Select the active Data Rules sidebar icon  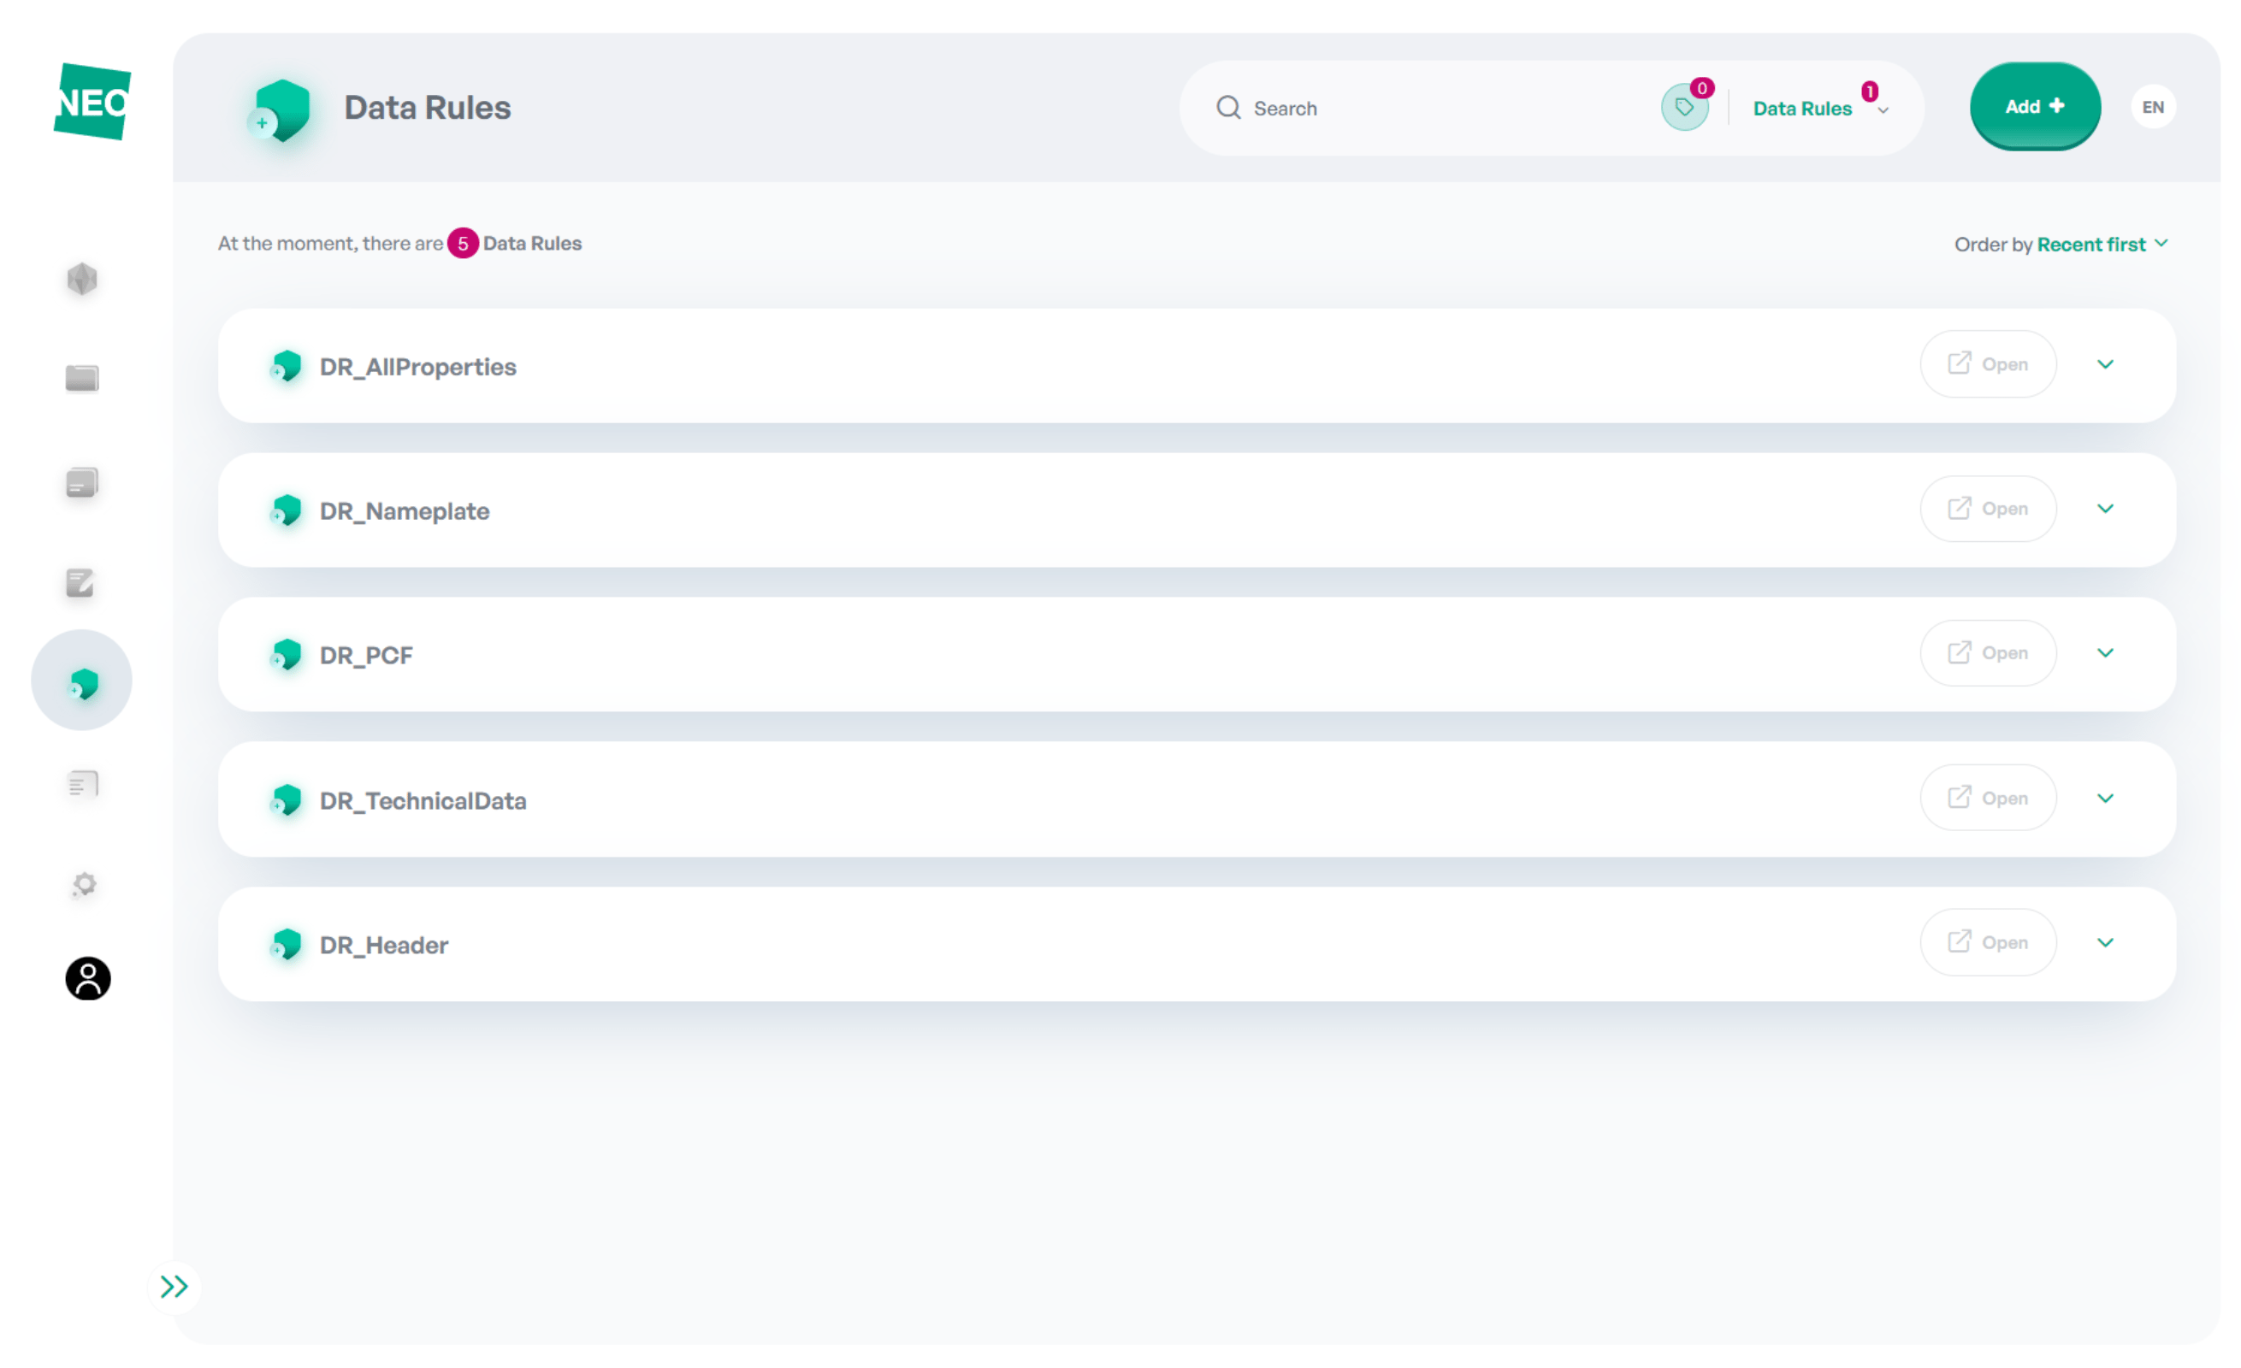tap(82, 681)
